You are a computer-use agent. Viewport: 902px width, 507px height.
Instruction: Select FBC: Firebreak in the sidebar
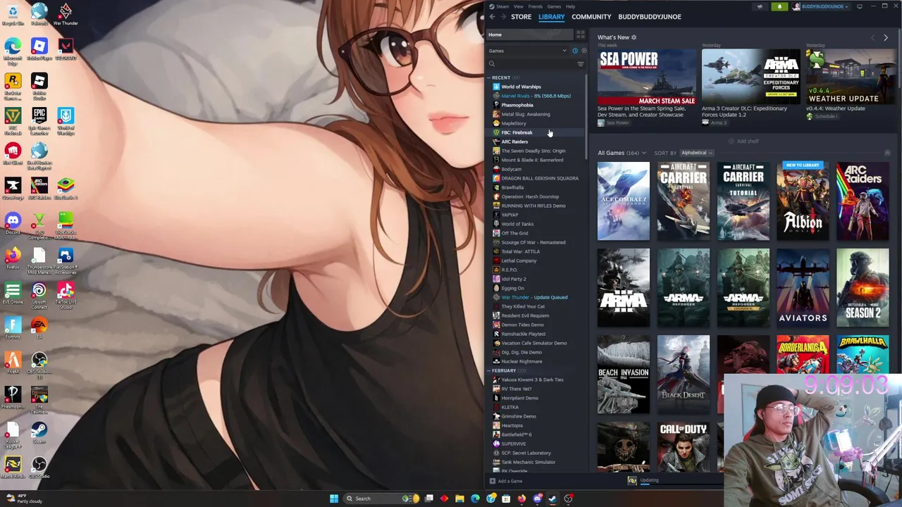517,132
